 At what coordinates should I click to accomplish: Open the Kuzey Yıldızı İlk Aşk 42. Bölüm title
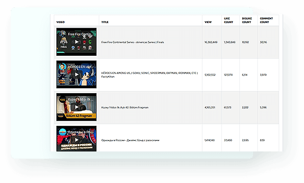(x=125, y=108)
